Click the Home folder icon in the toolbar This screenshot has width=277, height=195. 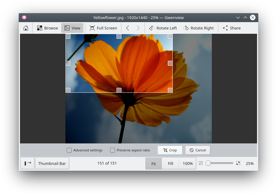click(x=26, y=28)
